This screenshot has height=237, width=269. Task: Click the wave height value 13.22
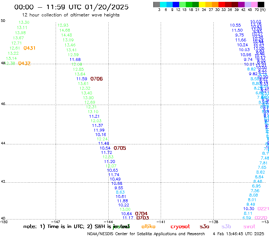(13, 53)
